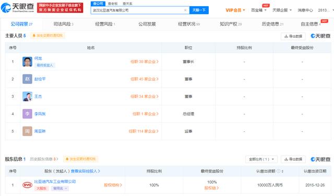The width and height of the screenshot is (334, 196).
Task: Click the bell alert in 股东信息 section
Action: click(81, 159)
